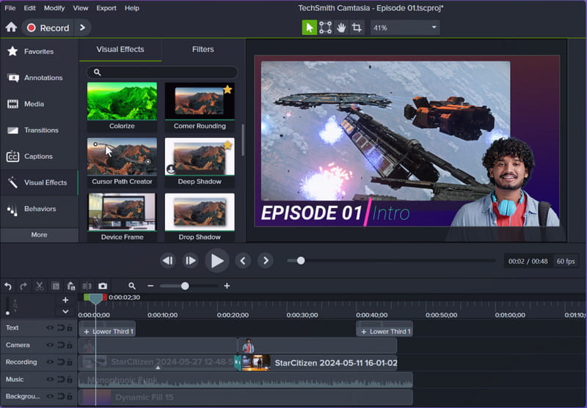This screenshot has width=587, height=408.
Task: Click the timeline zoom magnifier icon
Action: coord(132,286)
